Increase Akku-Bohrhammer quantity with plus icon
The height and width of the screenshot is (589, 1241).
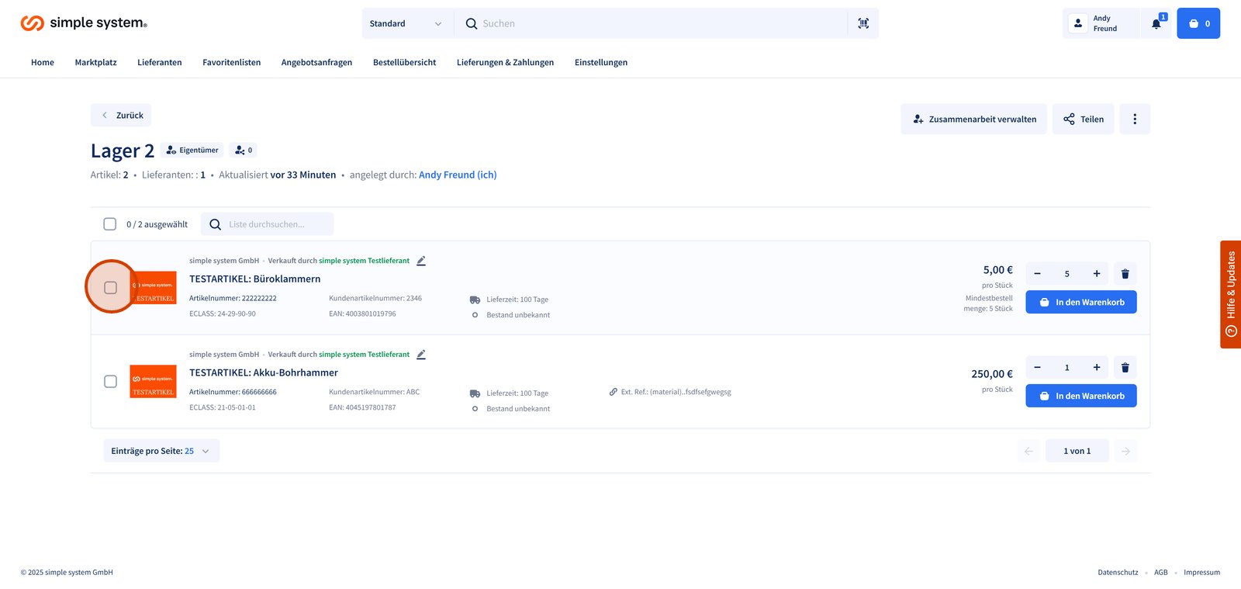pyautogui.click(x=1096, y=368)
